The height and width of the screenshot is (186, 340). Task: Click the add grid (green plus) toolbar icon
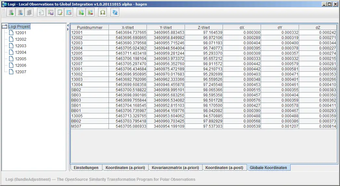(81, 12)
